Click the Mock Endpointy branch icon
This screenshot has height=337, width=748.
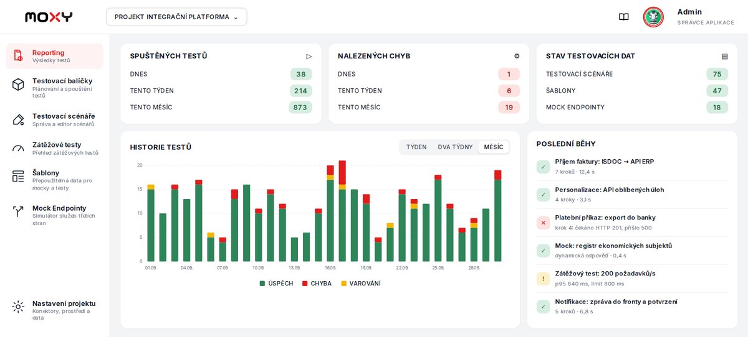[x=18, y=211]
